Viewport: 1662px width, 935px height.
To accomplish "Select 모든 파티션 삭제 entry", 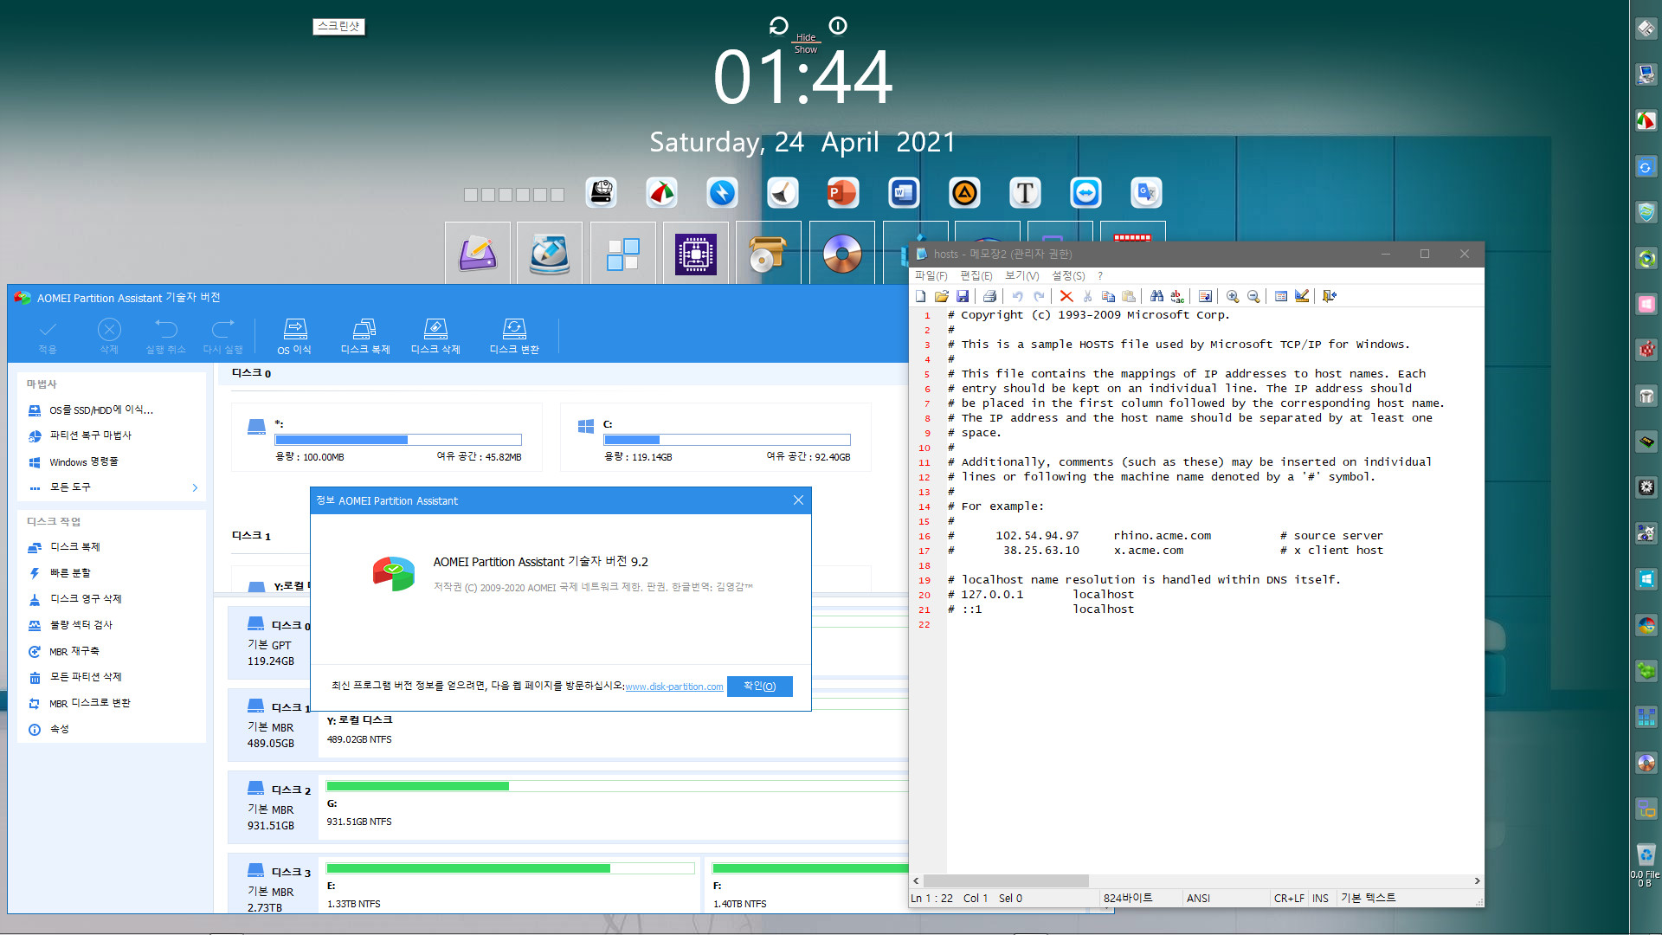I will (x=85, y=677).
